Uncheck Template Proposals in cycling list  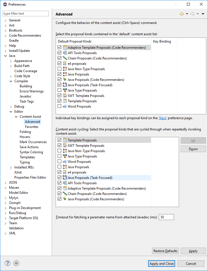(x=60, y=140)
